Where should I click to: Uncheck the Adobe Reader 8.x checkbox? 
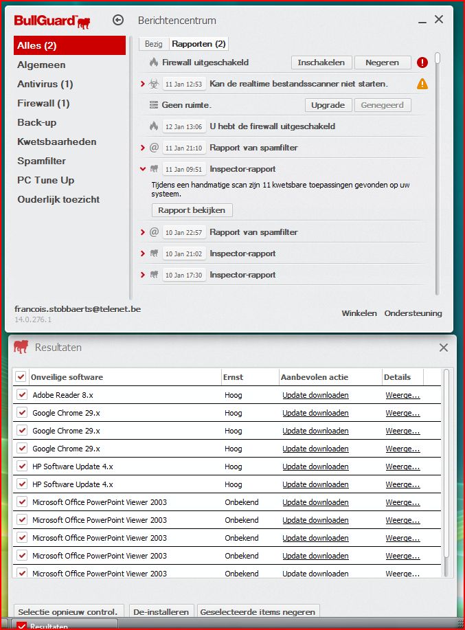[22, 394]
